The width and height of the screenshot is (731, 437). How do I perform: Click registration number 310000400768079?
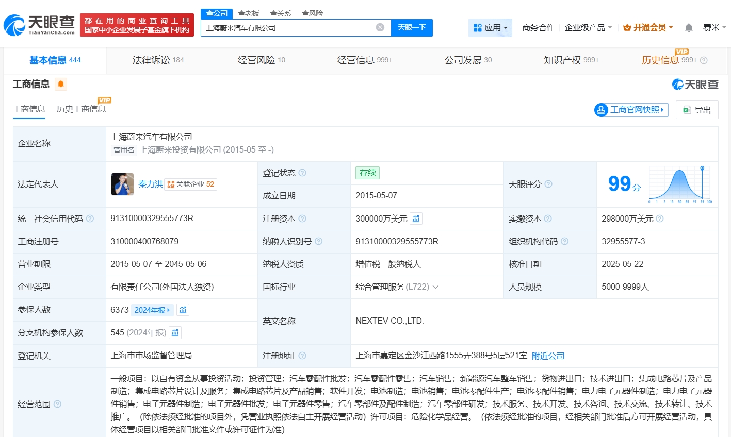[x=144, y=241]
